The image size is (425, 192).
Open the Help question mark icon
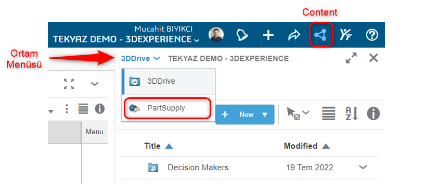(372, 35)
